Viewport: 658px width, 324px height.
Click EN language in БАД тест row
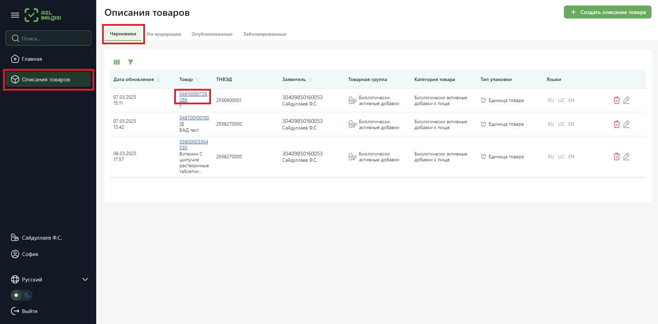click(x=571, y=124)
